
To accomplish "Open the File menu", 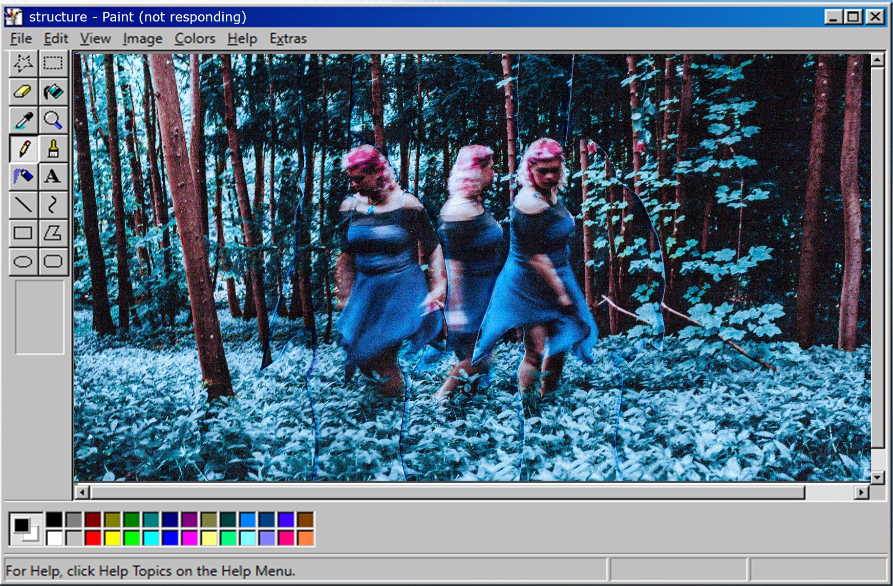I will pos(21,39).
